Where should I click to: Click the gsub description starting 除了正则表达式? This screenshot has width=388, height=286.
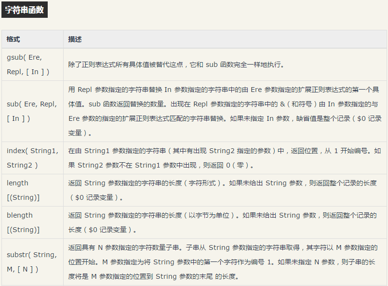tap(225, 65)
